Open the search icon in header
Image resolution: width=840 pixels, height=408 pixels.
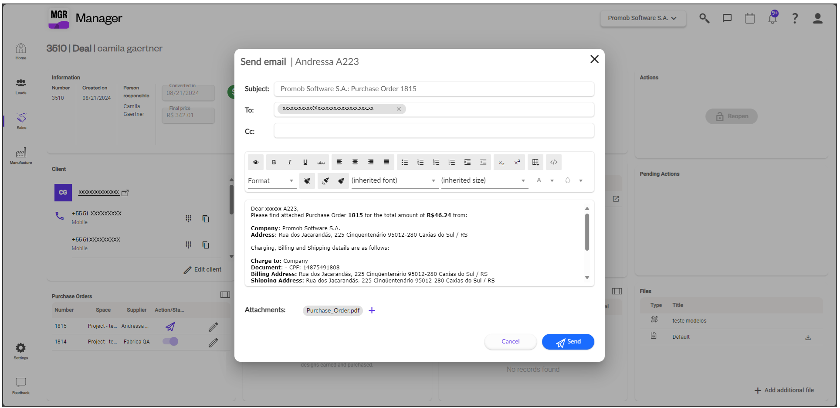[x=705, y=18]
